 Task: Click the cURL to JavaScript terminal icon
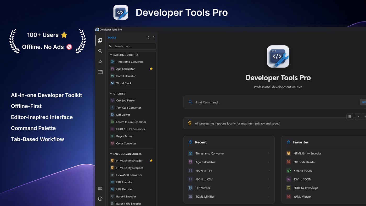pos(289,188)
